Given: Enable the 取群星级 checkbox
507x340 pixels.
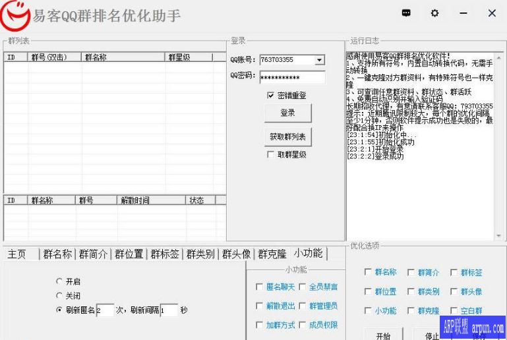Looking at the screenshot, I should click(270, 154).
